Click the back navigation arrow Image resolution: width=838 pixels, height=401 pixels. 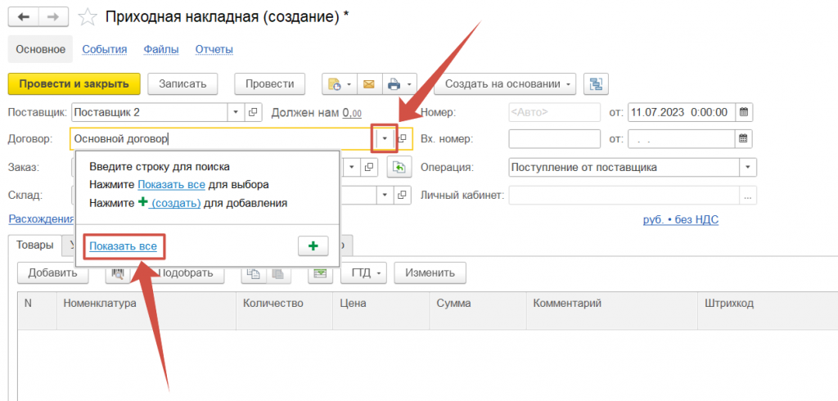point(24,17)
